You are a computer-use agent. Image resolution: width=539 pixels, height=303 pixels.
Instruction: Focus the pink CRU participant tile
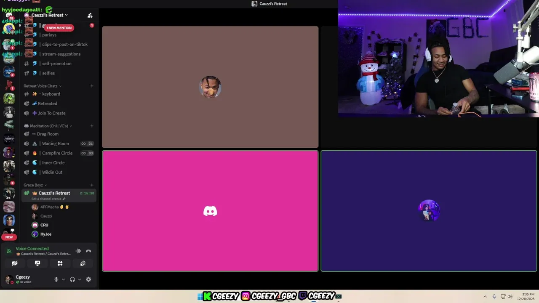click(210, 211)
